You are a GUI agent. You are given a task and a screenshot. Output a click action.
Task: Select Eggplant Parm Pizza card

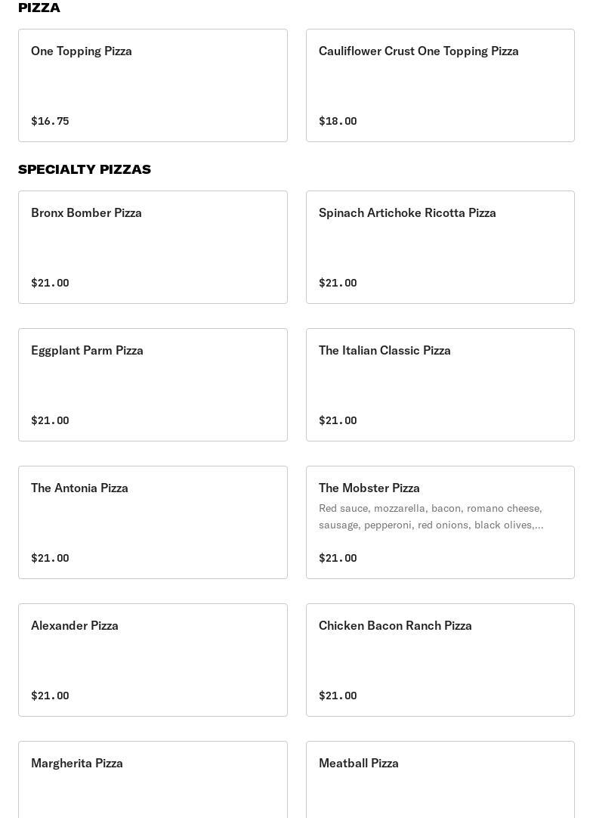pos(153,384)
